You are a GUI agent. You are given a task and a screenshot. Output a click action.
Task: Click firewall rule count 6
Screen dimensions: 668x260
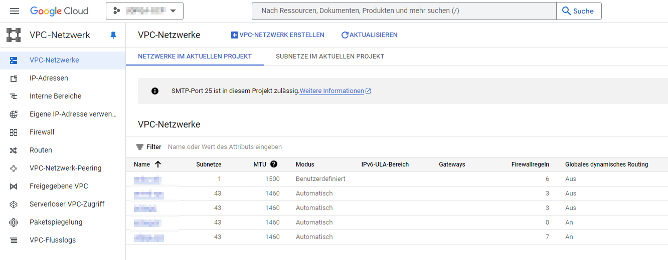click(547, 179)
